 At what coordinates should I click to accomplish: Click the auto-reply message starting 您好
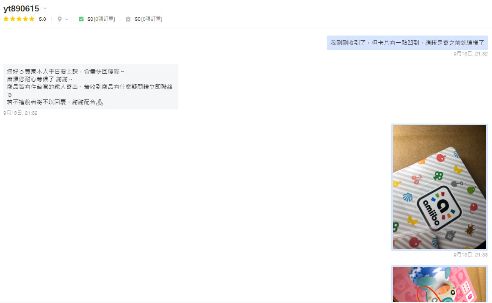coord(91,87)
